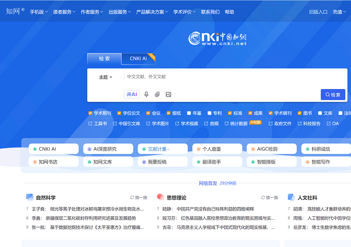
Task: Open the 网络首发 link
Action: [208, 183]
